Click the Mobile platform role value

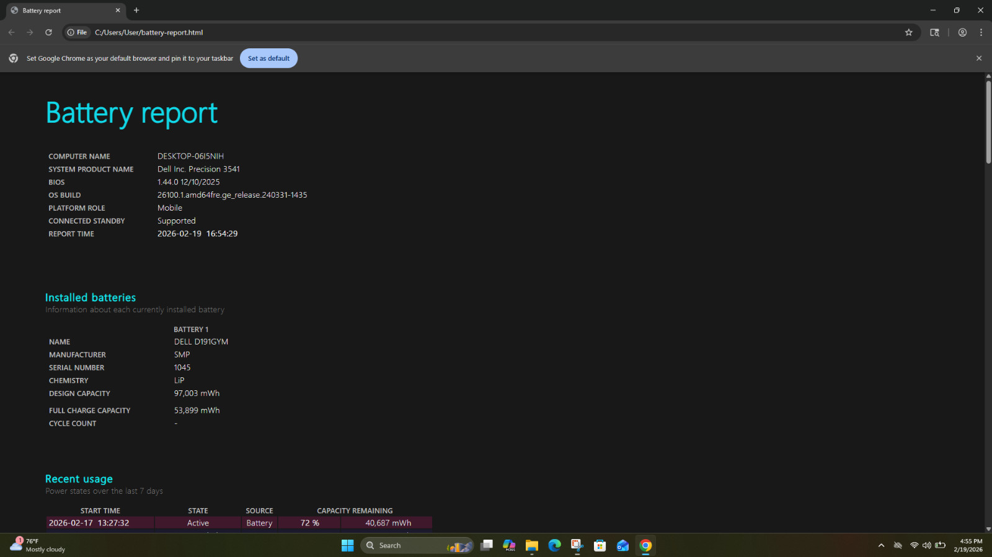(x=170, y=208)
